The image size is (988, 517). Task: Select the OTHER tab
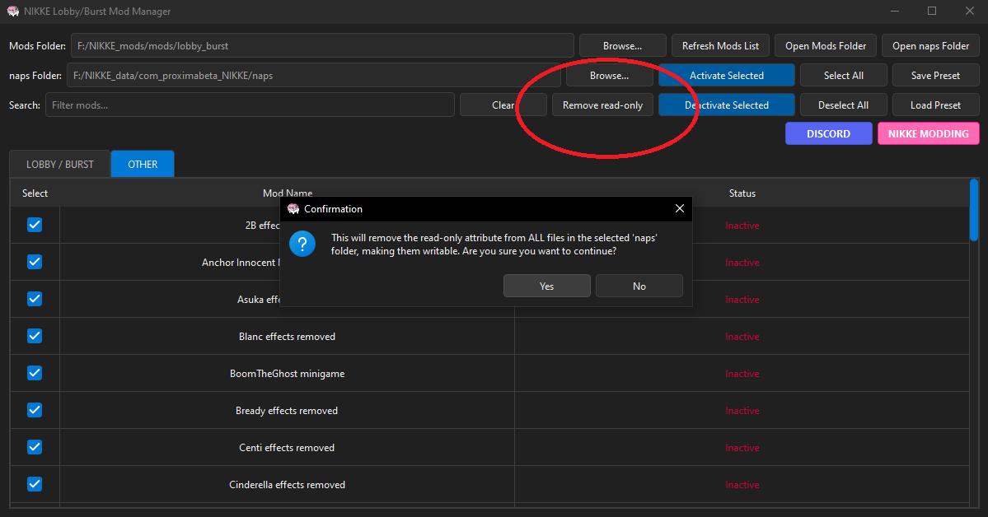(142, 163)
